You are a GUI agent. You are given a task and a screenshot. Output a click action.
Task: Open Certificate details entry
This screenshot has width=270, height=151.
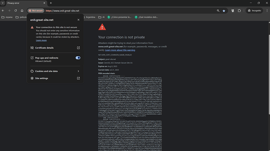click(55, 48)
